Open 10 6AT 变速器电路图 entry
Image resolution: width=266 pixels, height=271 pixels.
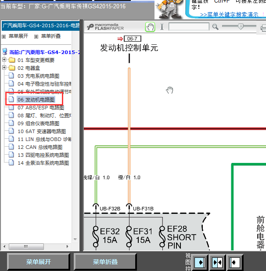42,131
